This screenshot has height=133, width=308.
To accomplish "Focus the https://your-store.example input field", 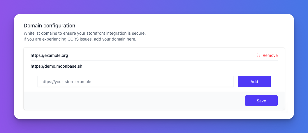I will [x=135, y=81].
